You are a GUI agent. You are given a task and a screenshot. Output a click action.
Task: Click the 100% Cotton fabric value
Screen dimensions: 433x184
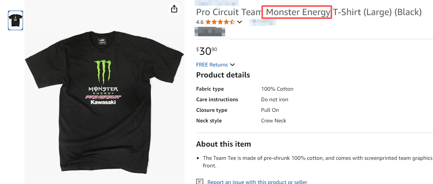(x=277, y=89)
